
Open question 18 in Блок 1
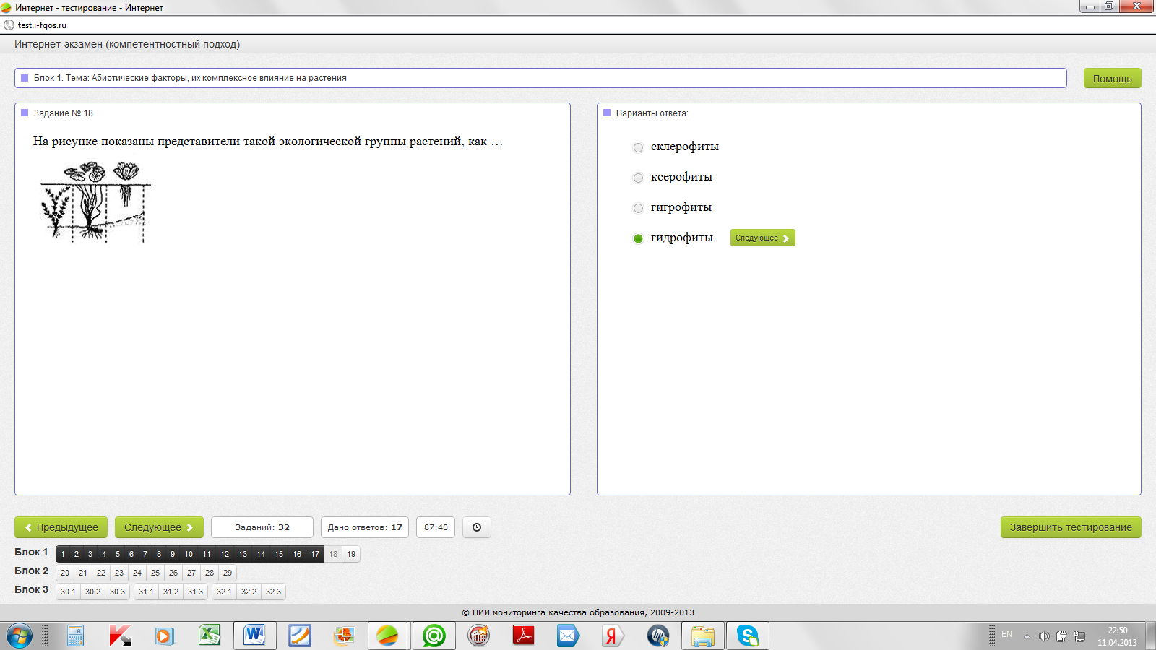click(333, 554)
